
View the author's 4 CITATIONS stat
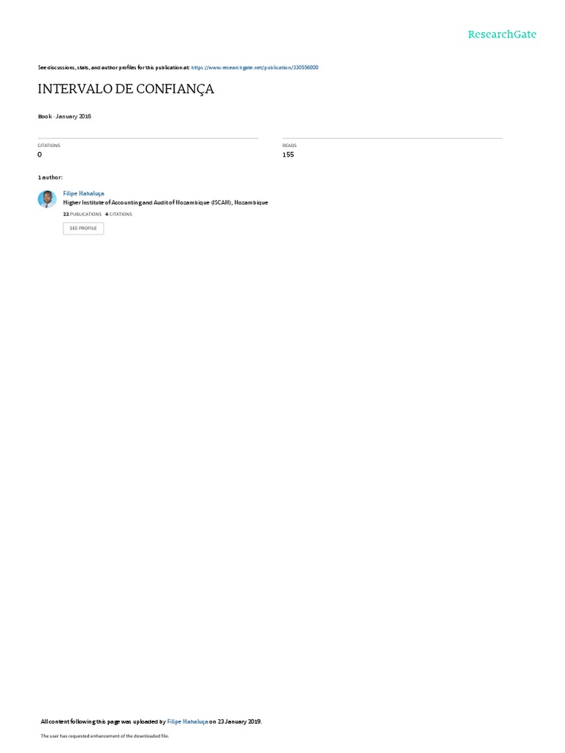click(118, 214)
